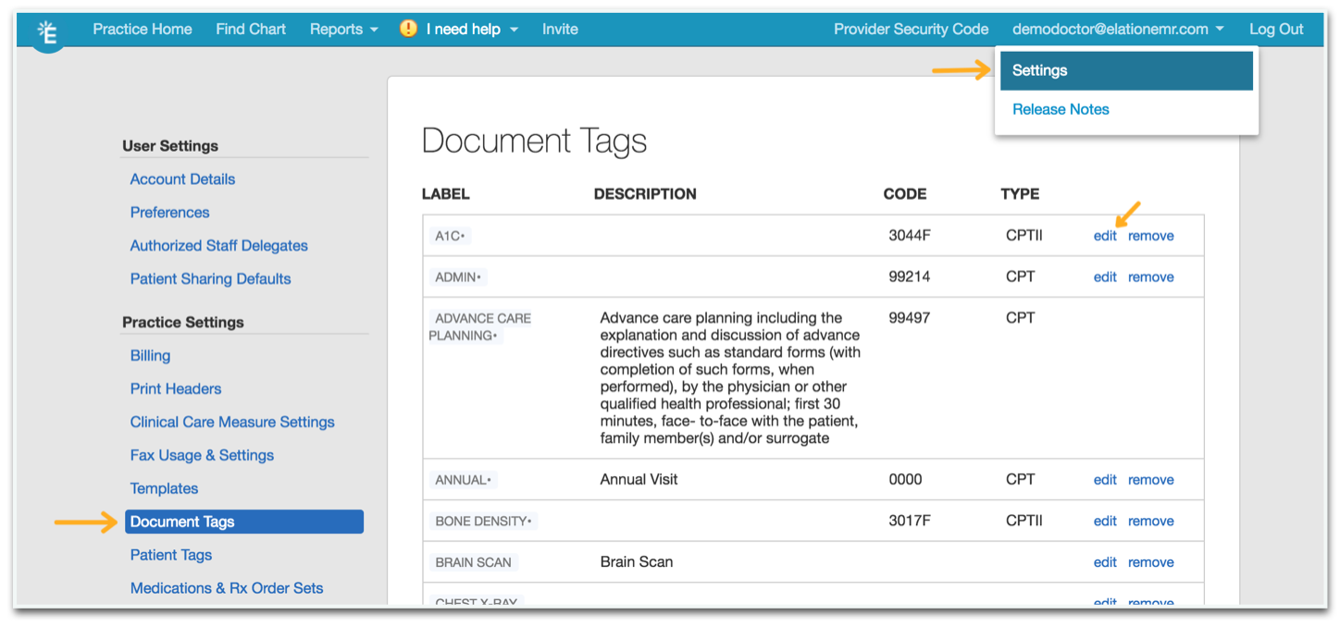The width and height of the screenshot is (1340, 627).
Task: Select Settings from the account menu
Action: click(1039, 70)
